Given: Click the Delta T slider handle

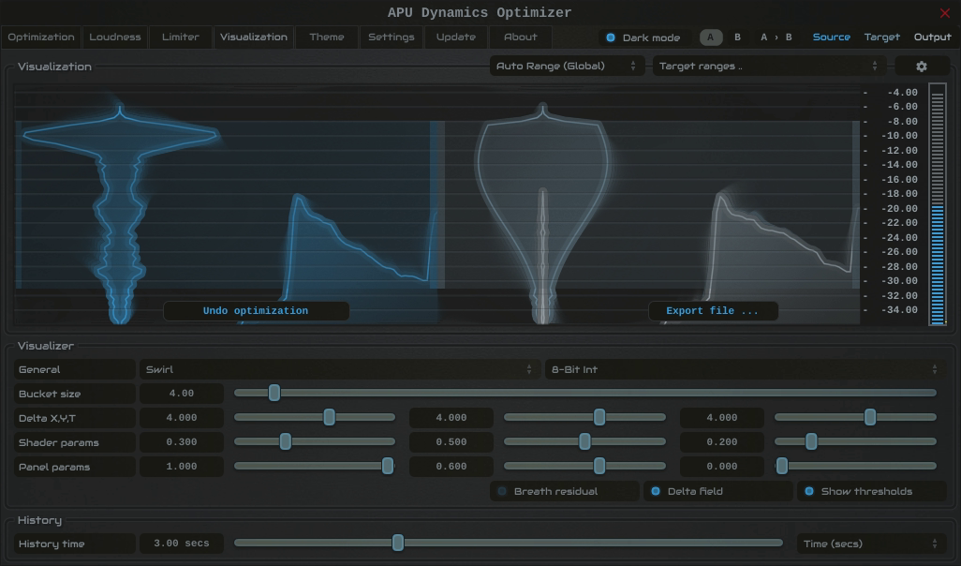Looking at the screenshot, I should point(870,418).
